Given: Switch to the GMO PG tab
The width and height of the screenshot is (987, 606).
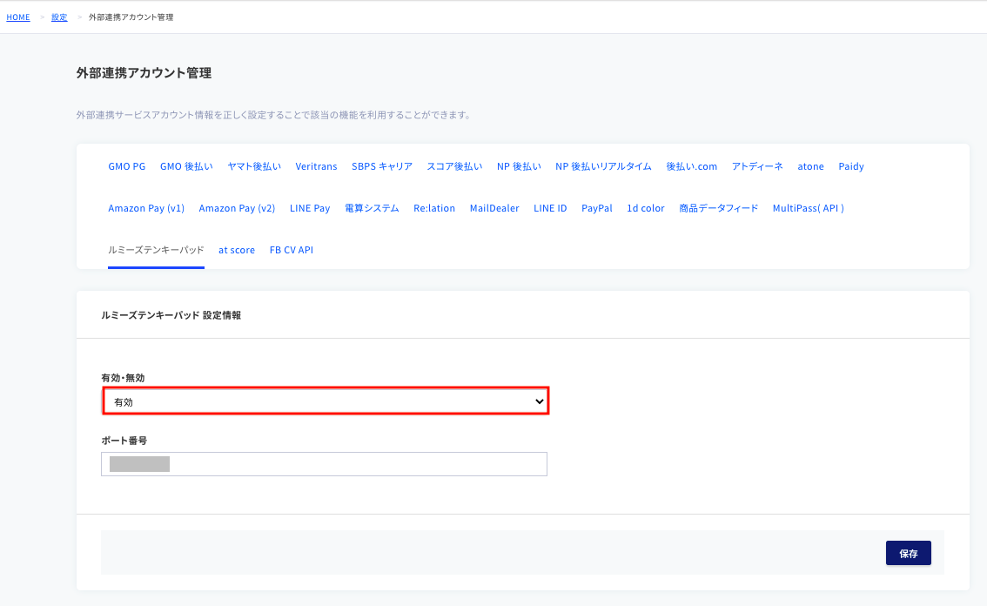Looking at the screenshot, I should click(x=126, y=166).
